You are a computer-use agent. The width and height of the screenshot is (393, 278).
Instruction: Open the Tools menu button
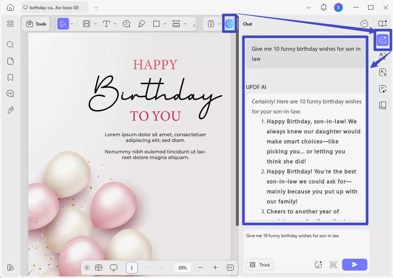click(36, 24)
